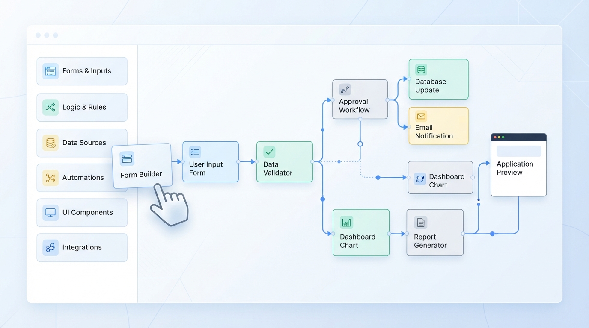Viewport: 589px width, 328px height.
Task: Select the Automations category label
Action: click(x=83, y=178)
